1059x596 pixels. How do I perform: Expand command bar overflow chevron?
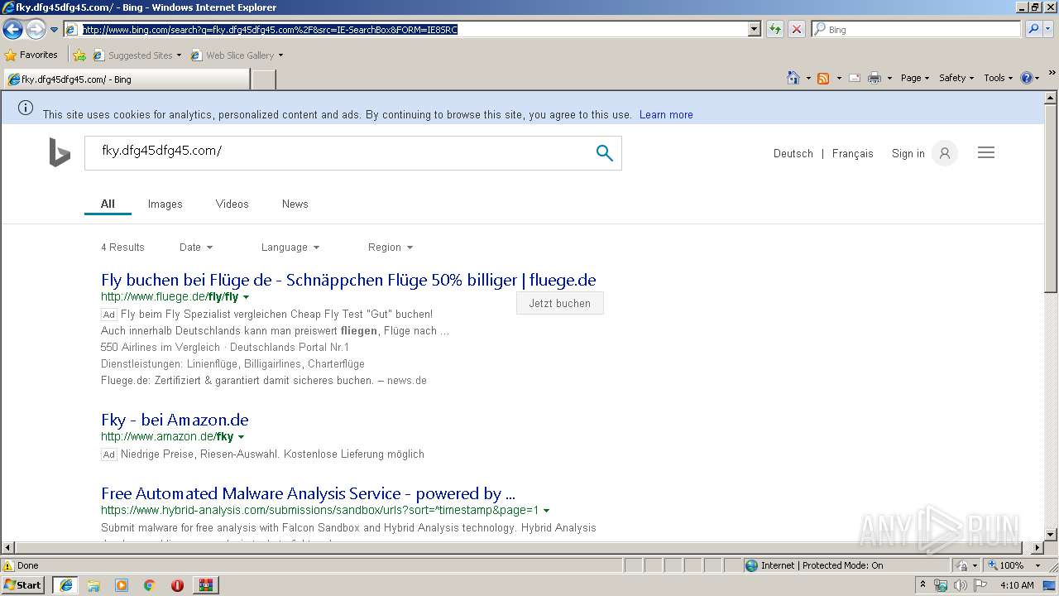click(1052, 74)
